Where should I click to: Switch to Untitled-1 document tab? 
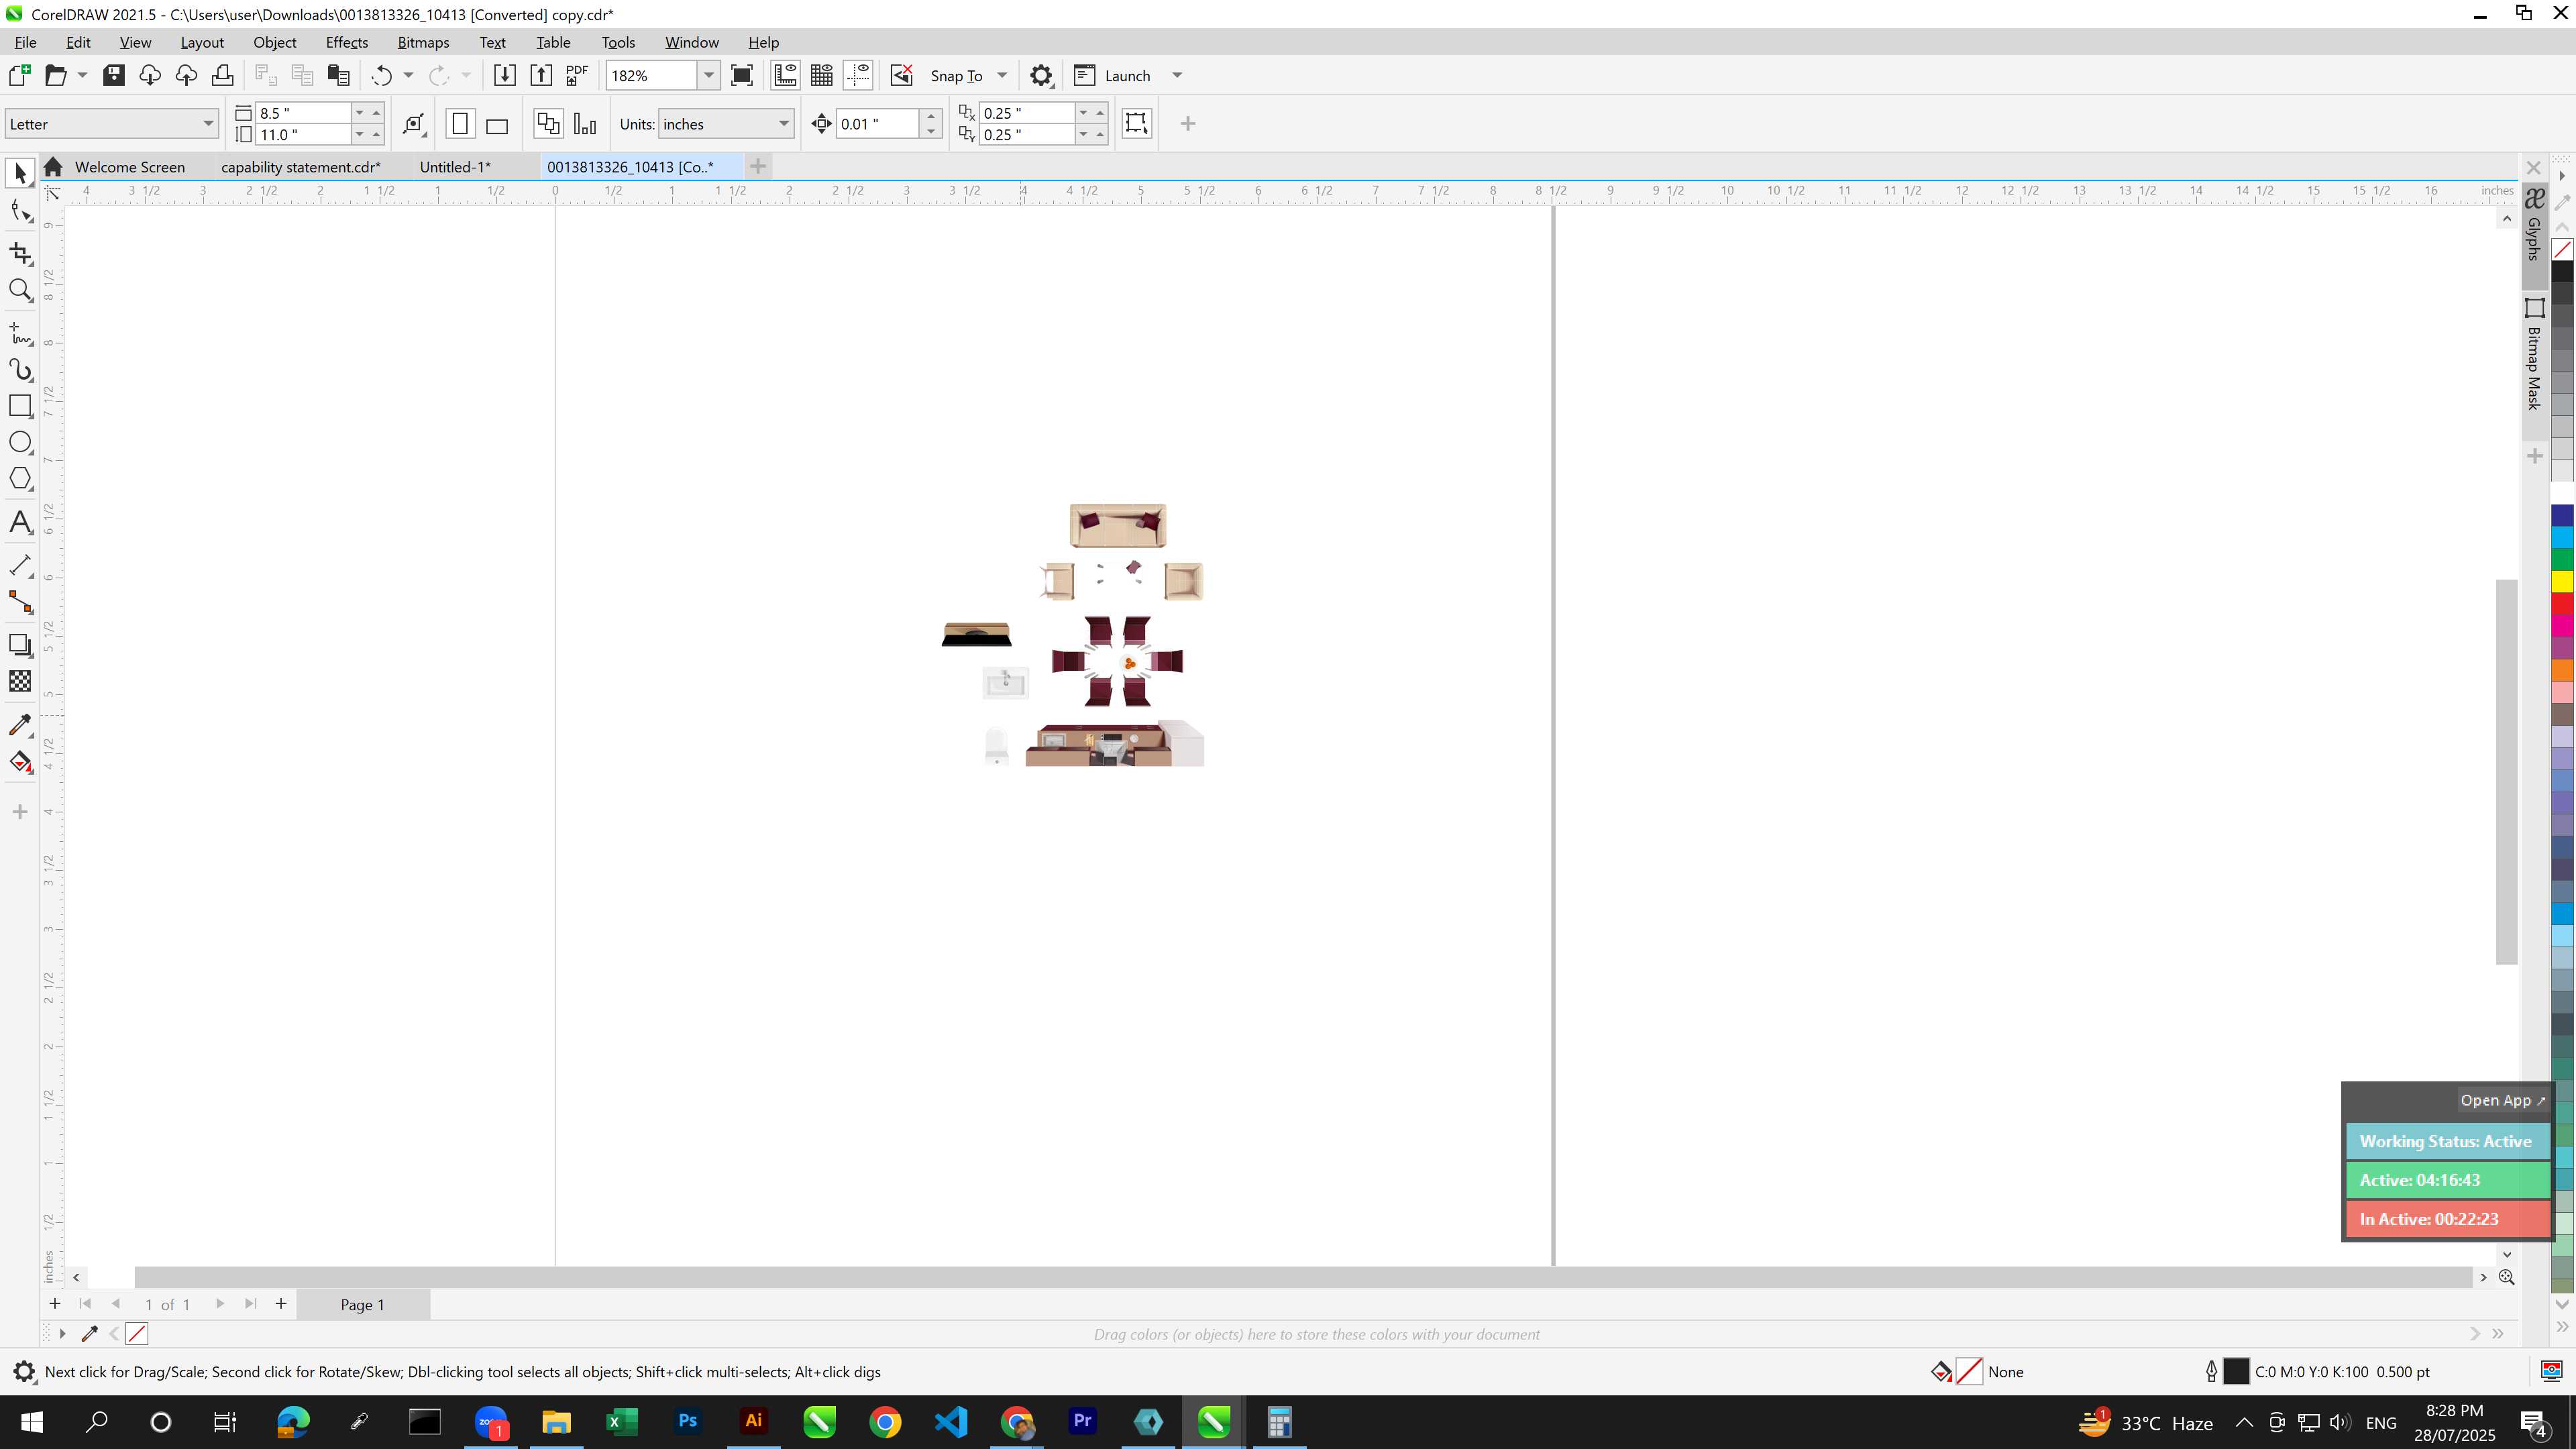tap(455, 167)
